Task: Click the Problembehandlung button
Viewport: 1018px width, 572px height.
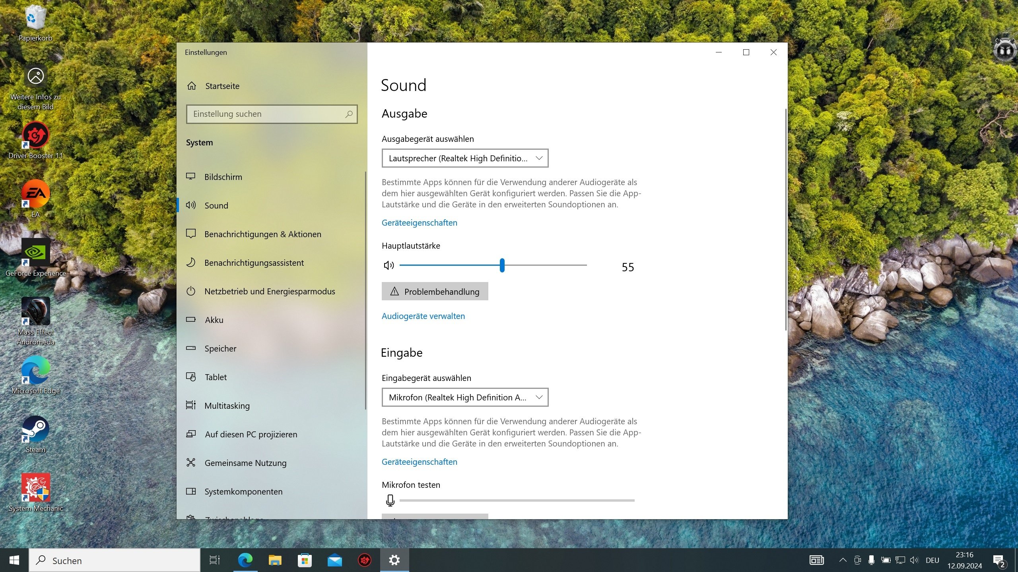Action: 435,292
